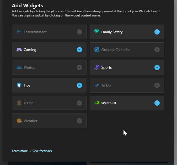177x165 pixels.
Task: Add the Gaming widget via plus icon
Action: (x=79, y=50)
